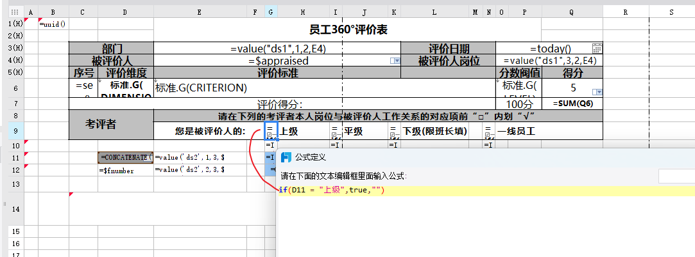
Task: Select the 得分 header cell
Action: point(572,72)
